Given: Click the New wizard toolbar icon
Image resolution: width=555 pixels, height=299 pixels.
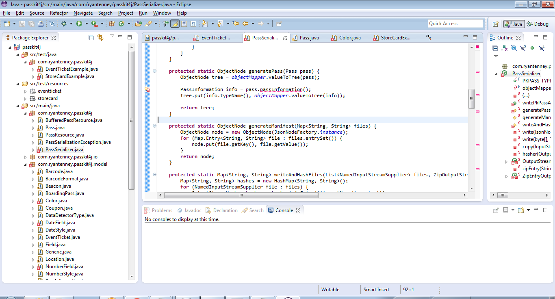Looking at the screenshot, I should (7, 24).
